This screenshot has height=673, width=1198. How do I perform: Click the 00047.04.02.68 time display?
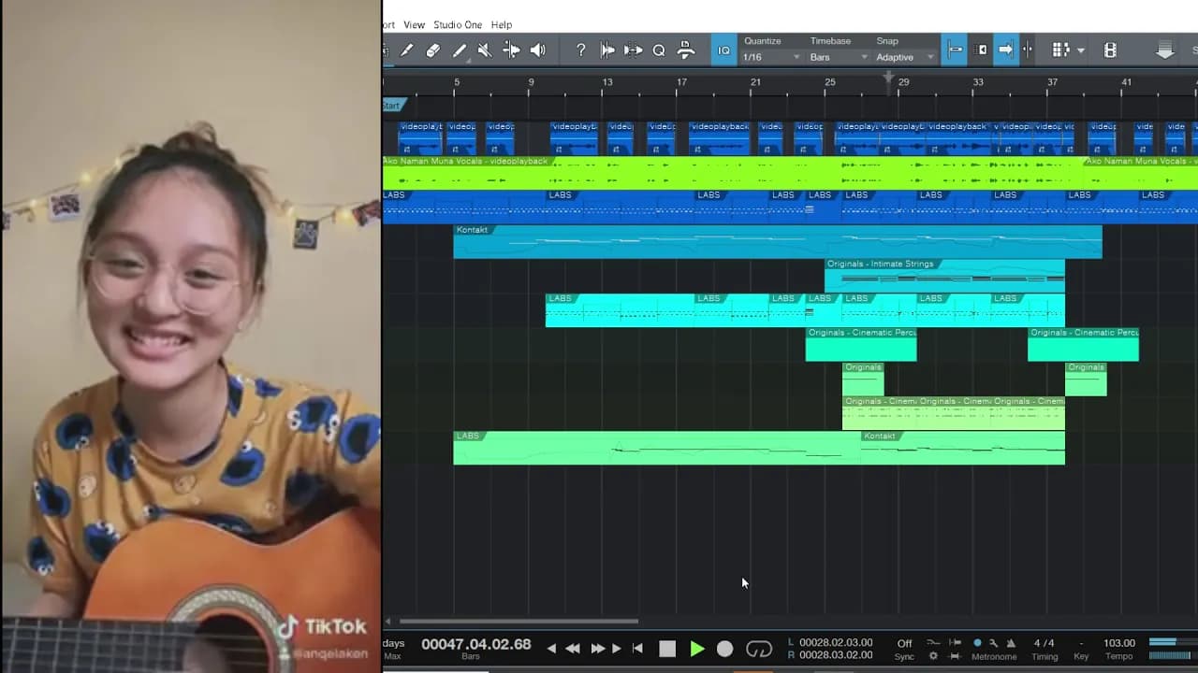pos(475,644)
